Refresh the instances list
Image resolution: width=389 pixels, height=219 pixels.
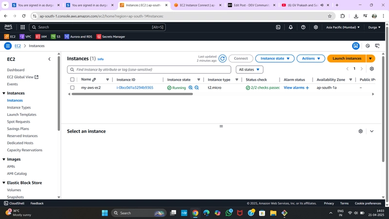tap(223, 58)
